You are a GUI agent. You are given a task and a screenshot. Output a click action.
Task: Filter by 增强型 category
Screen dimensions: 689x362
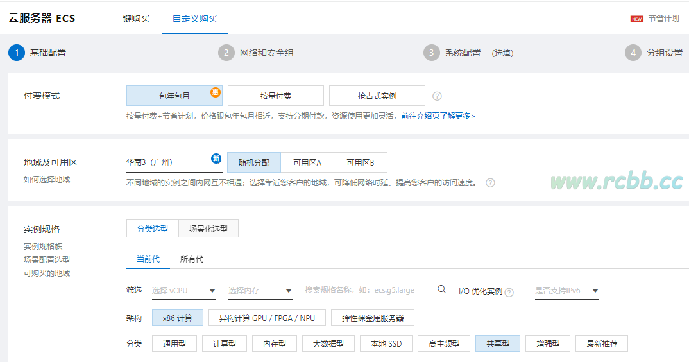click(x=548, y=343)
